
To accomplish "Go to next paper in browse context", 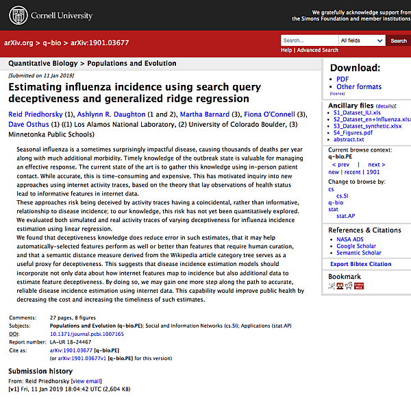I will pyautogui.click(x=376, y=165).
